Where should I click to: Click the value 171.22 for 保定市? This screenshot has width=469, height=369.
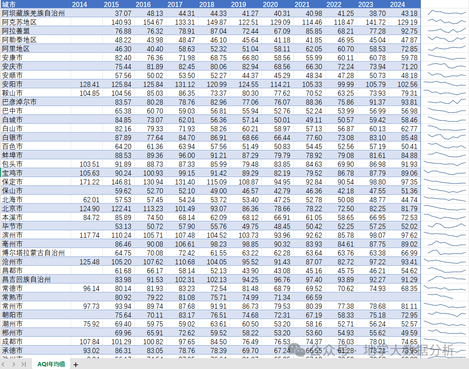coord(89,182)
